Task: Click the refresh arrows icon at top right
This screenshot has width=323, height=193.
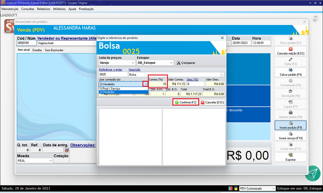Action: [315, 18]
